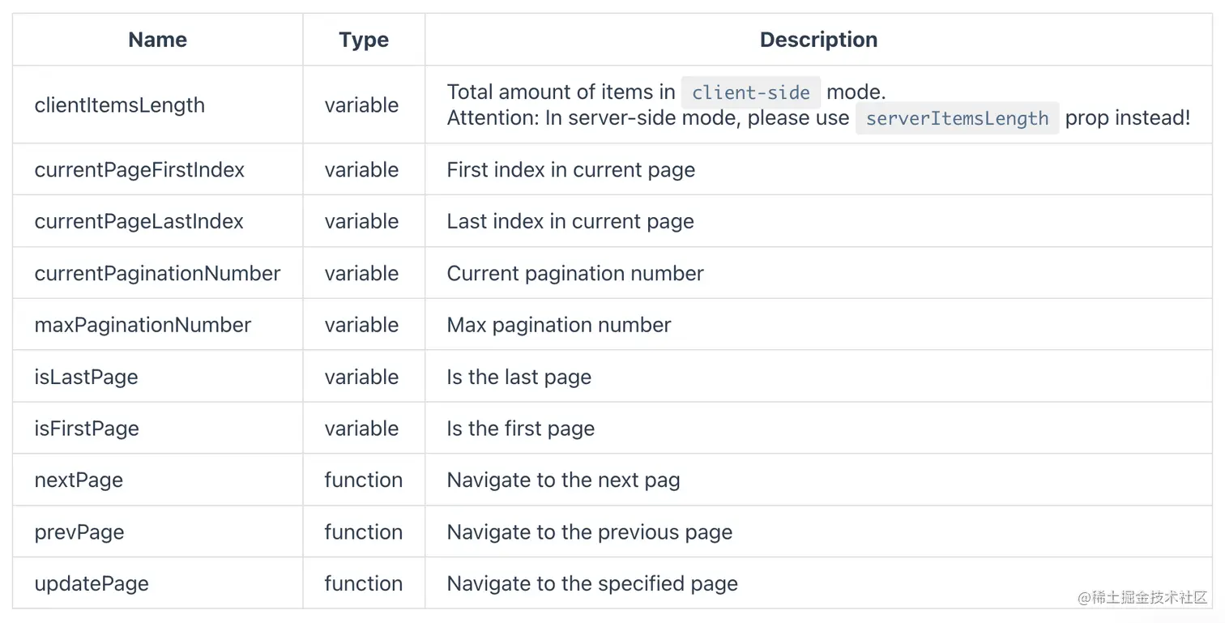Click the client-side inline code tag
The image size is (1225, 623).
751,92
